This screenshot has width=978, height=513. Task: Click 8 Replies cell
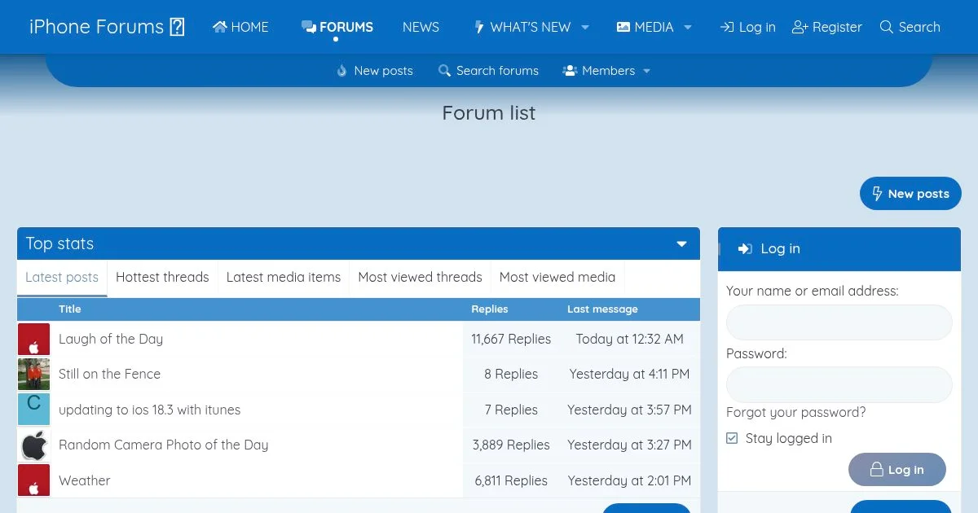tap(511, 374)
